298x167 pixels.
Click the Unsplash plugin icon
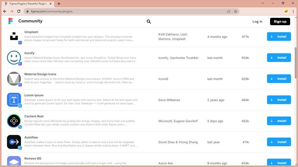click(14, 36)
